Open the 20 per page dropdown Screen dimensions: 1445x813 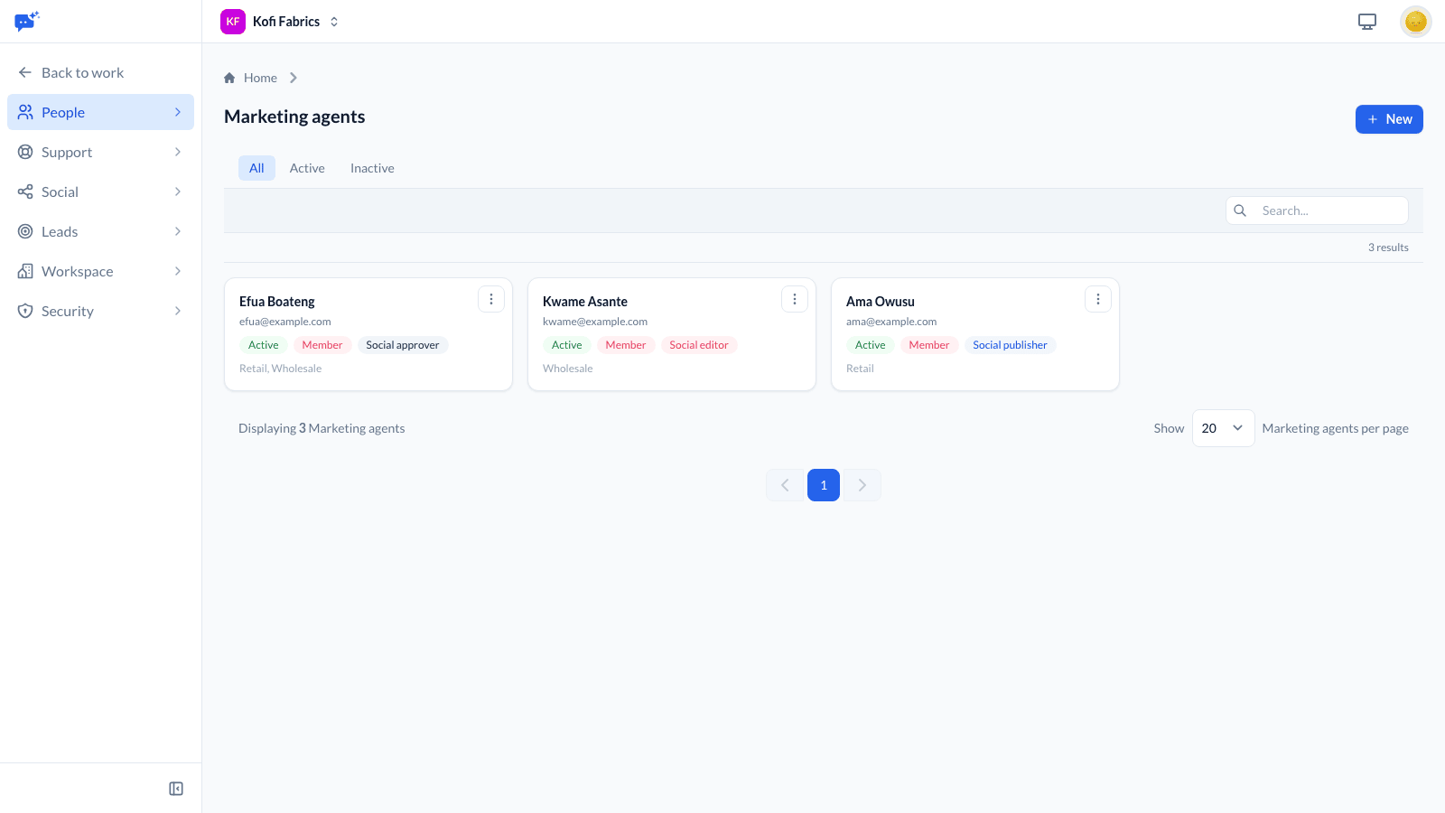[1223, 428]
